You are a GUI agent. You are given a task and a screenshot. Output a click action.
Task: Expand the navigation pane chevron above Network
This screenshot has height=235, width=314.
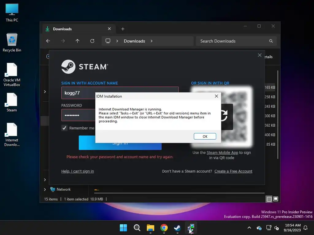pos(45,180)
